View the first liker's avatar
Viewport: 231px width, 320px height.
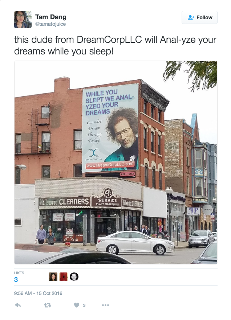click(x=53, y=277)
